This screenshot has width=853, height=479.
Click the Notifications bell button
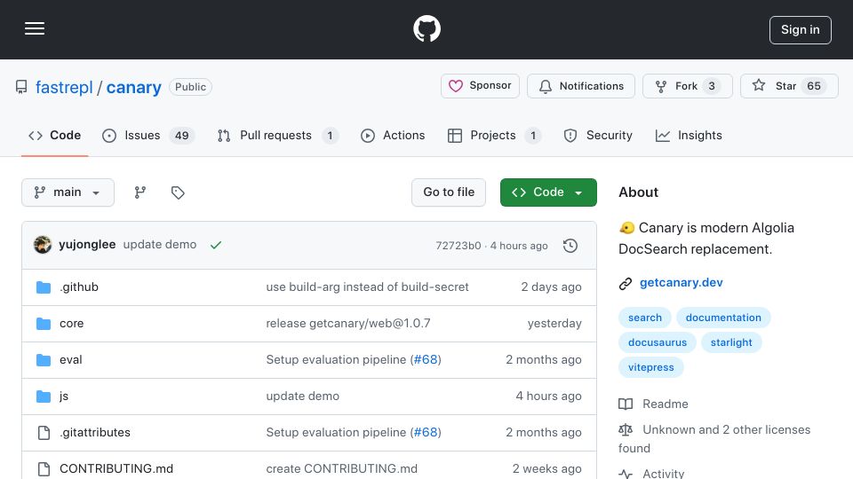click(x=580, y=86)
